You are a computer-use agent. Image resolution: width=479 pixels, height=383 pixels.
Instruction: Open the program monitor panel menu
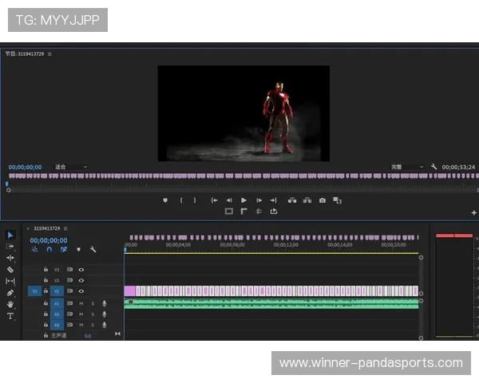pyautogui.click(x=49, y=54)
